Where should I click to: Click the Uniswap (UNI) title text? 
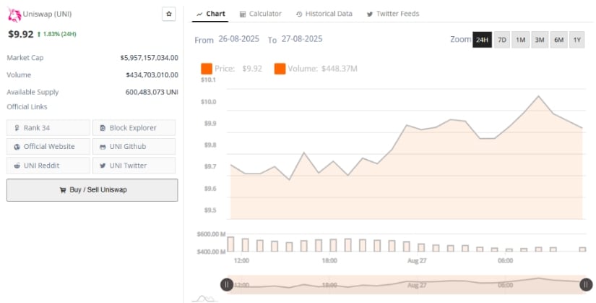47,14
